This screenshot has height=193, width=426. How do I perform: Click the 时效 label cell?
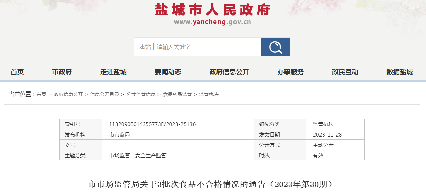tap(280, 155)
